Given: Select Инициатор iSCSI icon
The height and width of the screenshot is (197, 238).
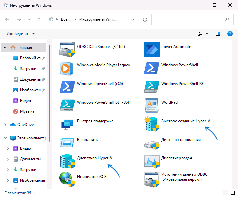Looking at the screenshot, I should tap(67, 179).
